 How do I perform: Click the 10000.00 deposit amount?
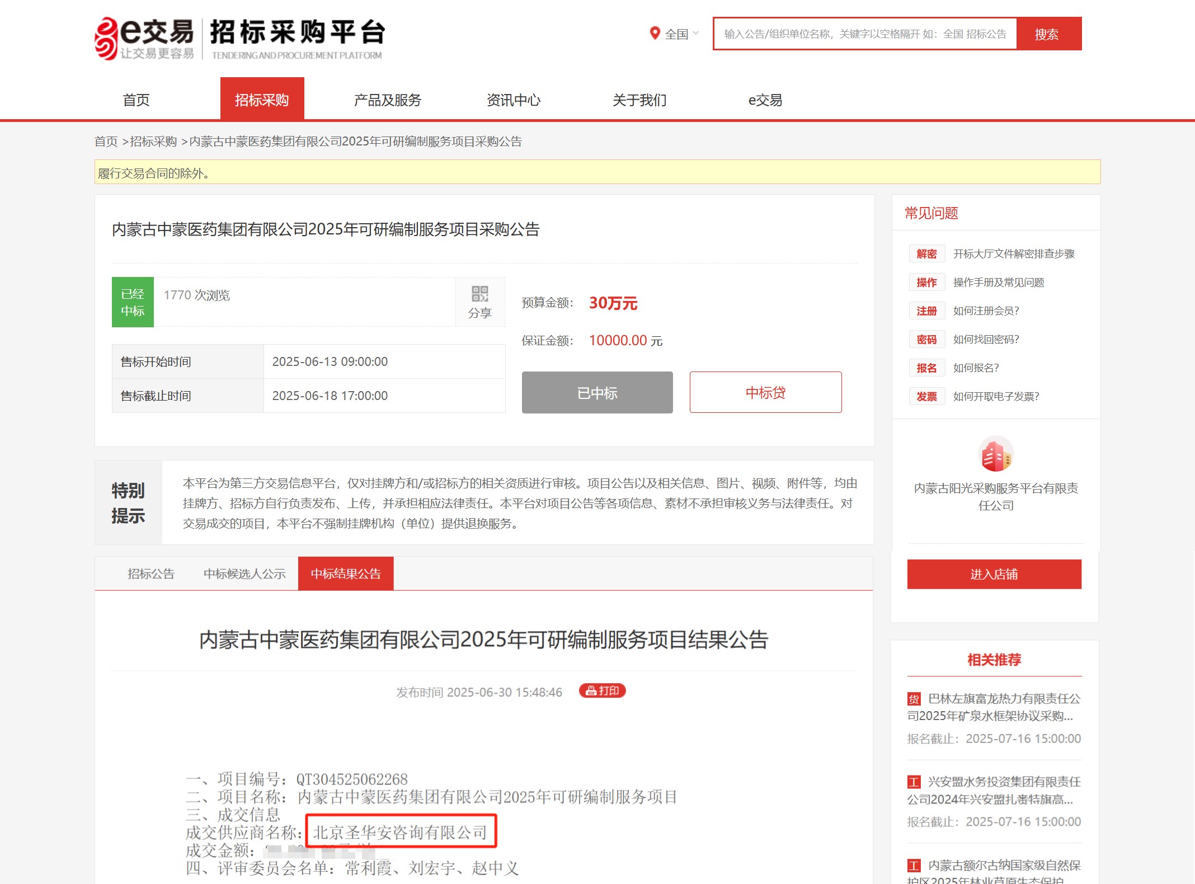(618, 340)
